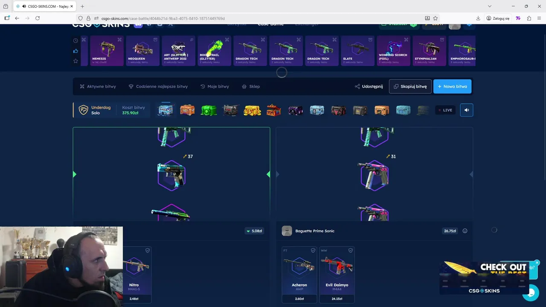Select the red and orange open case icon

tap(274, 110)
